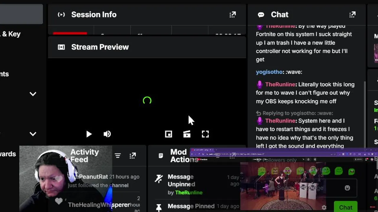Viewport: 378px width, 212px height.
Task: Open Activity Feed filter options
Action: [x=118, y=156]
